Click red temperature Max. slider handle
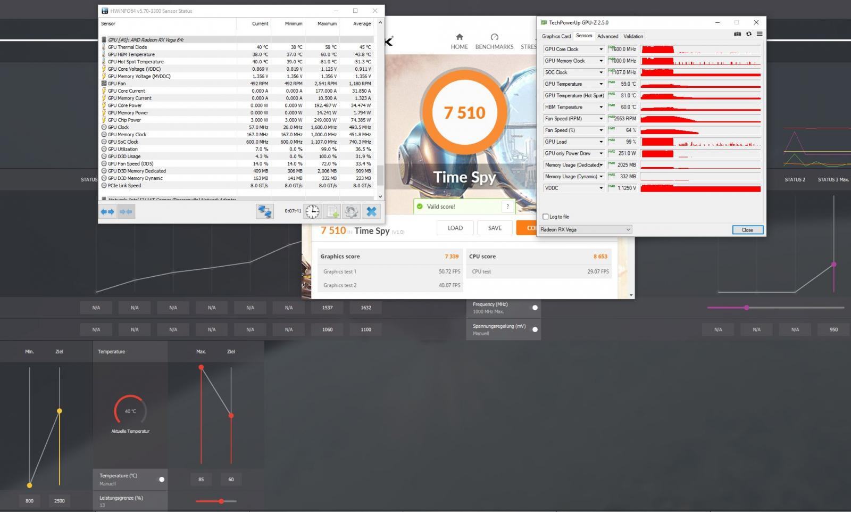This screenshot has width=851, height=512. coord(201,367)
